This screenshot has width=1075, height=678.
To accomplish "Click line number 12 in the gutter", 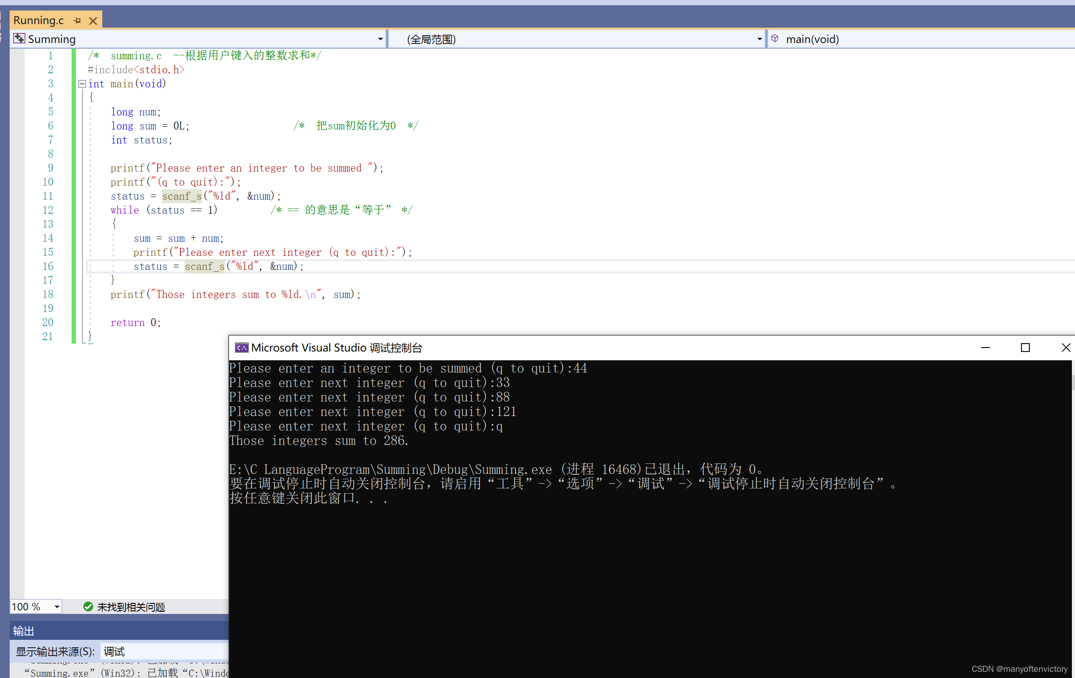I will point(48,210).
